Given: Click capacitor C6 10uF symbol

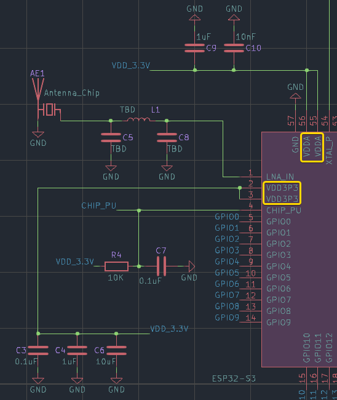Looking at the screenshot, I should [x=116, y=351].
